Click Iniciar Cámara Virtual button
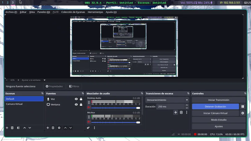This screenshot has width=251, height=141. tap(216, 113)
